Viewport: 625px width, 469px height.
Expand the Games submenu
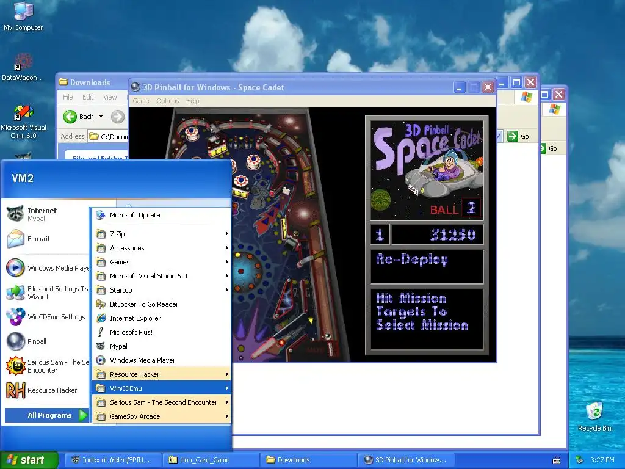162,262
